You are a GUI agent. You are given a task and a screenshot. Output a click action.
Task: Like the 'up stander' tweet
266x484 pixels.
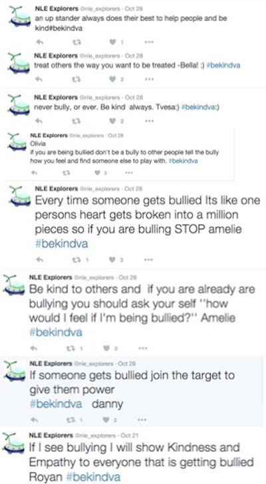[112, 42]
